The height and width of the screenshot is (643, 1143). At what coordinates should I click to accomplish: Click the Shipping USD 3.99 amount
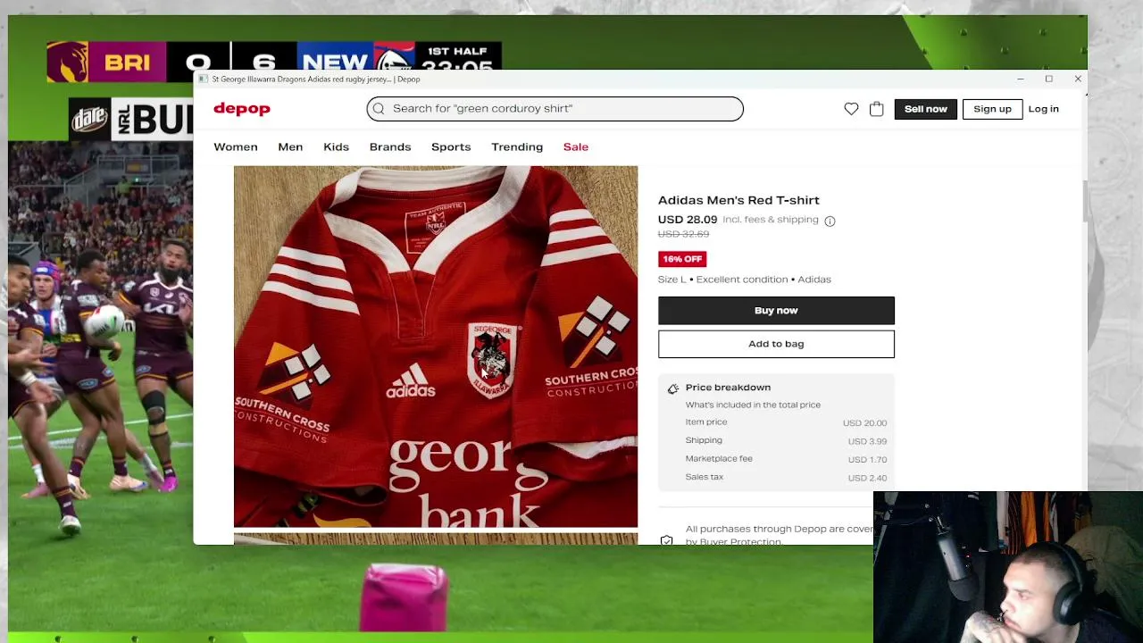tap(867, 441)
